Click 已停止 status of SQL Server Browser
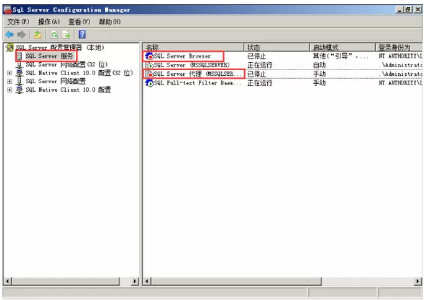Screen dimensions: 430x300 click(257, 56)
